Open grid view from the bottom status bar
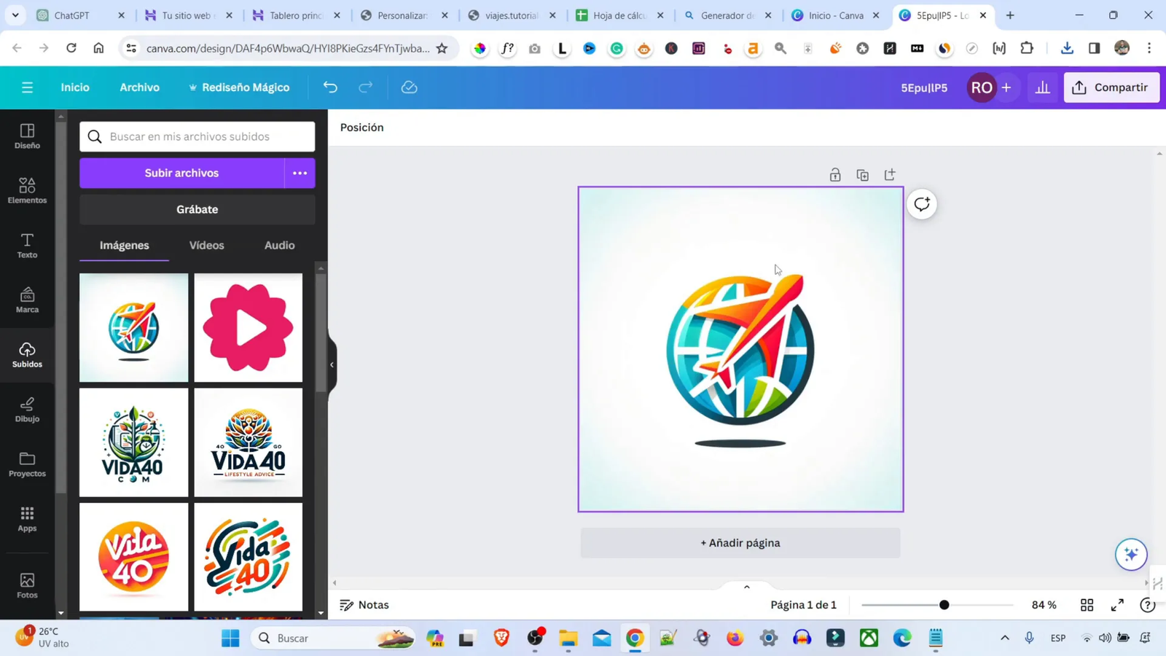 point(1087,604)
